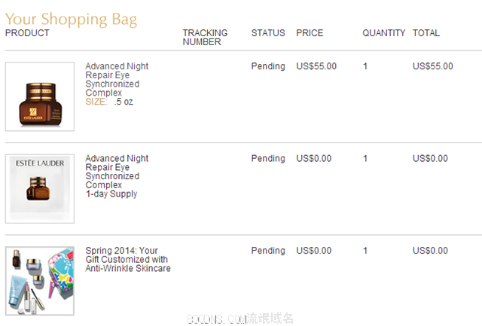This screenshot has height=326, width=482.
Task: Click the 1-day Supply product name link
Action: coord(117,176)
